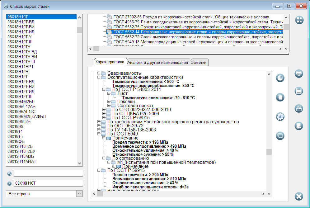Screen dimensions: 310x208
Task: Click the copy pages icon
Action: 280,97
